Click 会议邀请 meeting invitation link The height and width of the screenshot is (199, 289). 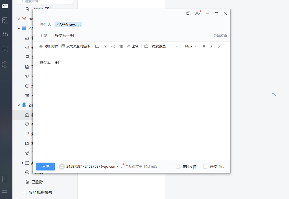(220, 36)
